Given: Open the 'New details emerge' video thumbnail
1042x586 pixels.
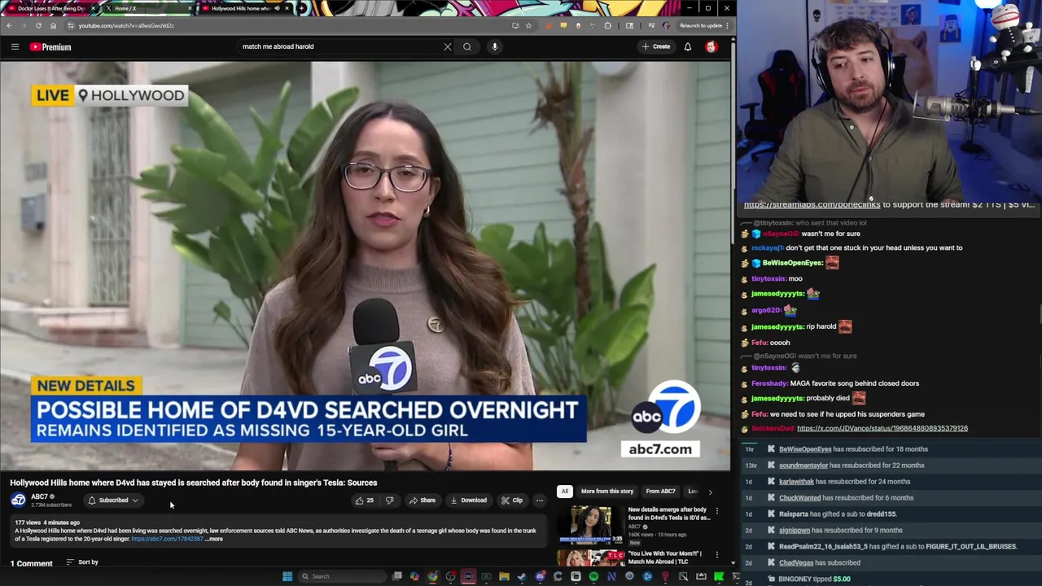Looking at the screenshot, I should pyautogui.click(x=591, y=525).
